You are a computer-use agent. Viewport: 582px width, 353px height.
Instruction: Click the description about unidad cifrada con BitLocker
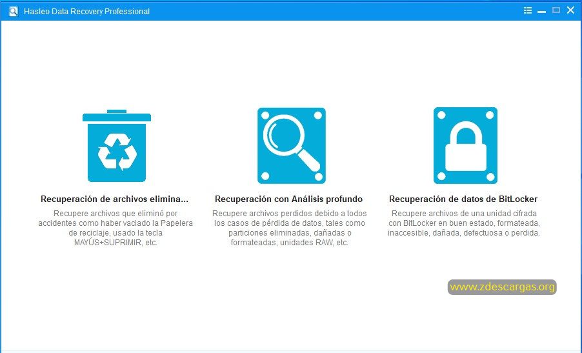click(464, 223)
